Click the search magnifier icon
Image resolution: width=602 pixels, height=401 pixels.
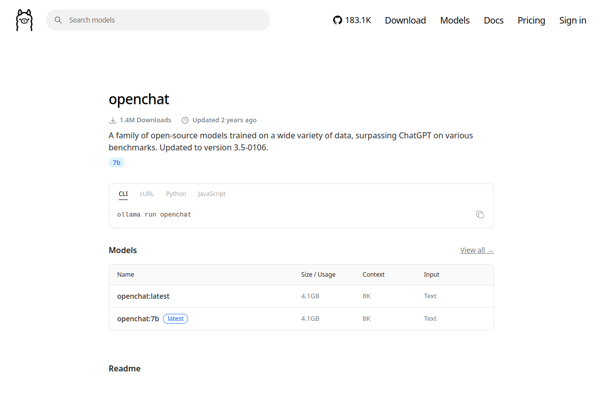point(58,20)
